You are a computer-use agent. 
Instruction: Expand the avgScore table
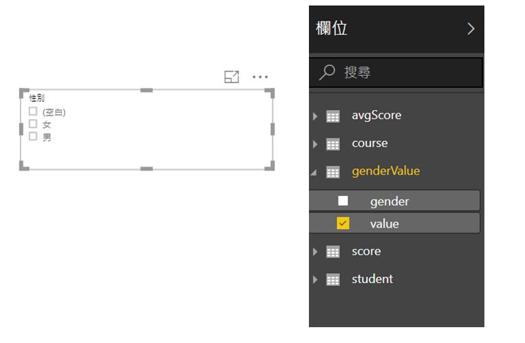pos(314,116)
